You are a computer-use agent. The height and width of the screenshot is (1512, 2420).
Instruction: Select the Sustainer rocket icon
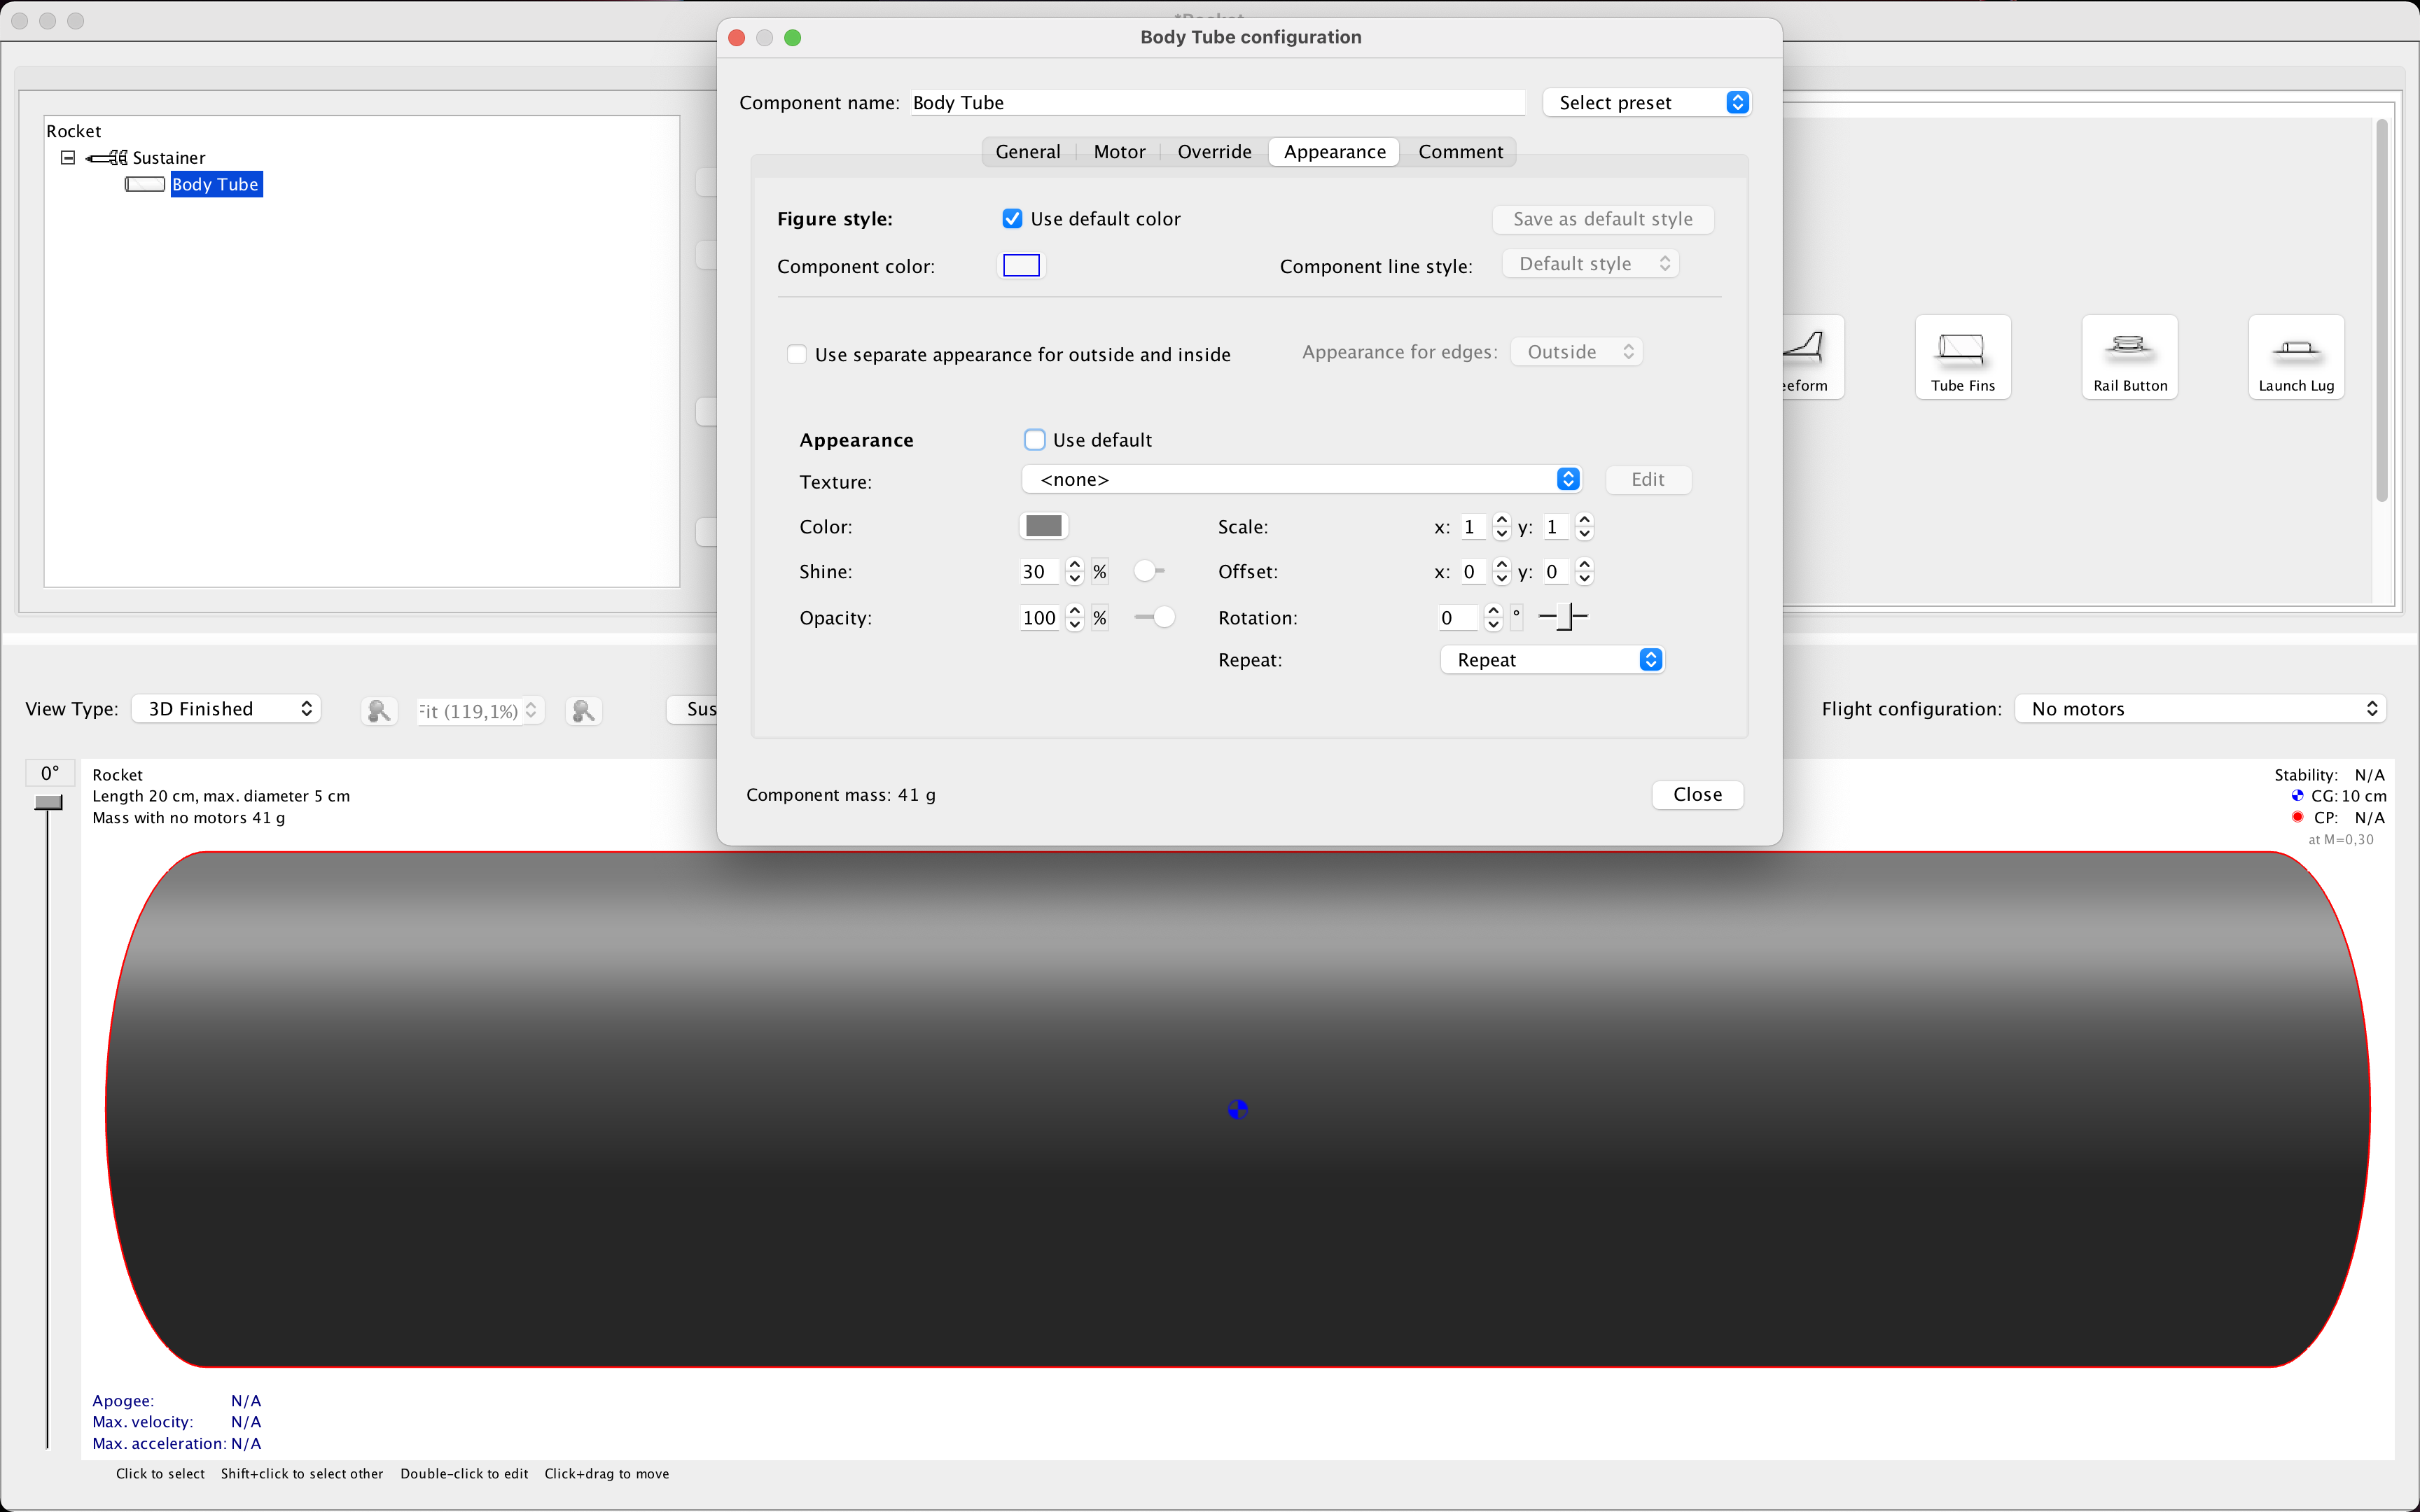point(108,157)
